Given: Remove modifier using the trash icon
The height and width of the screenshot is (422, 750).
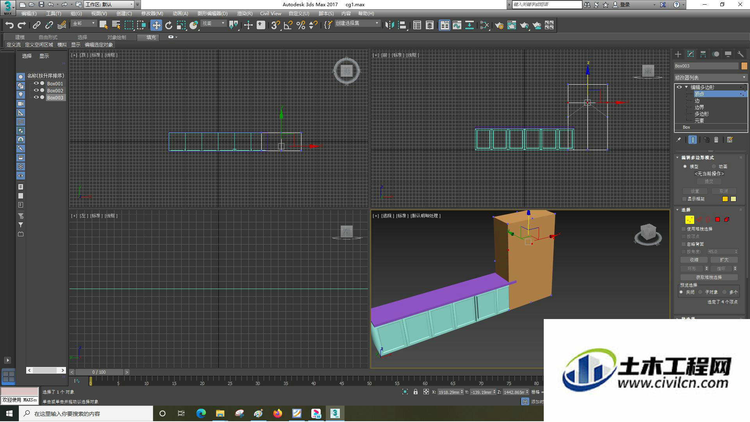Looking at the screenshot, I should point(716,140).
